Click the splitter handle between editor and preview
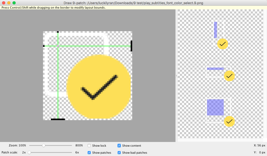267x156 pixels. click(177, 76)
